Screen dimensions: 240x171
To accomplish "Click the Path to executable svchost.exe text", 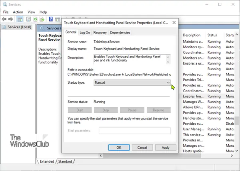I will (119, 75).
